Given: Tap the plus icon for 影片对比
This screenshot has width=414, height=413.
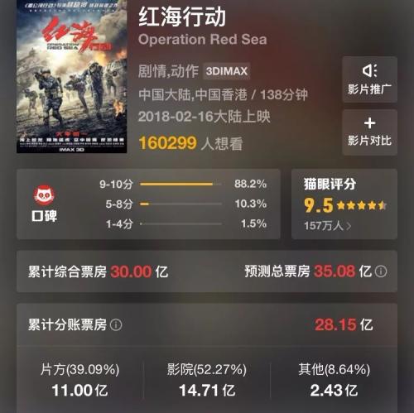Looking at the screenshot, I should tap(369, 123).
